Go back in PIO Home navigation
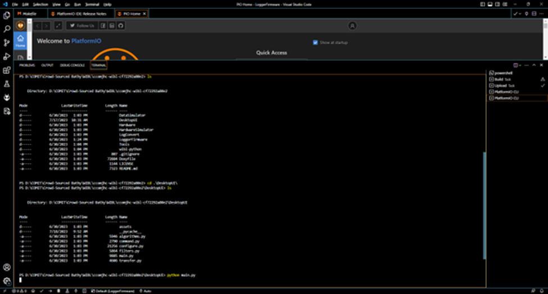The height and width of the screenshot is (294, 548). 38,25
